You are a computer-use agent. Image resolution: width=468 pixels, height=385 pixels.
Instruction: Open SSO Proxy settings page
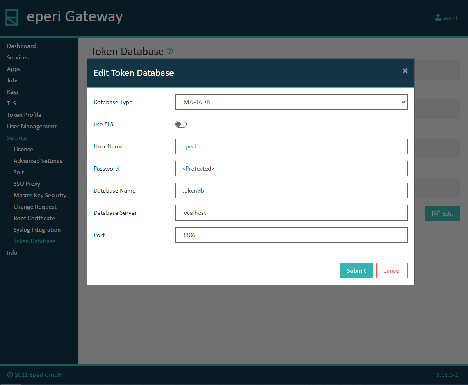(27, 184)
